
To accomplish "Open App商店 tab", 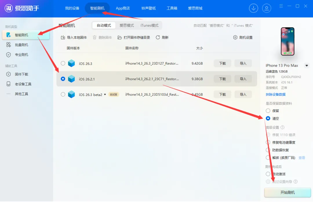I will tap(123, 8).
